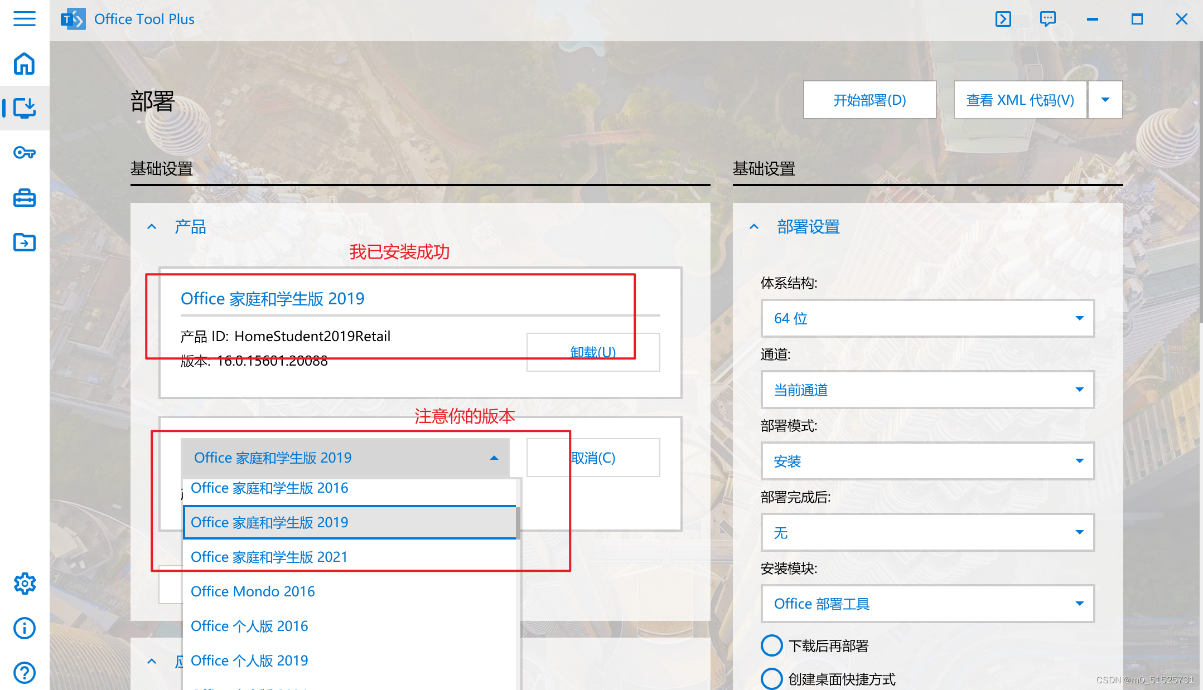Screen dimensions: 1203x690
Task: Open the 通道 当前通道 dropdown
Action: pos(927,390)
